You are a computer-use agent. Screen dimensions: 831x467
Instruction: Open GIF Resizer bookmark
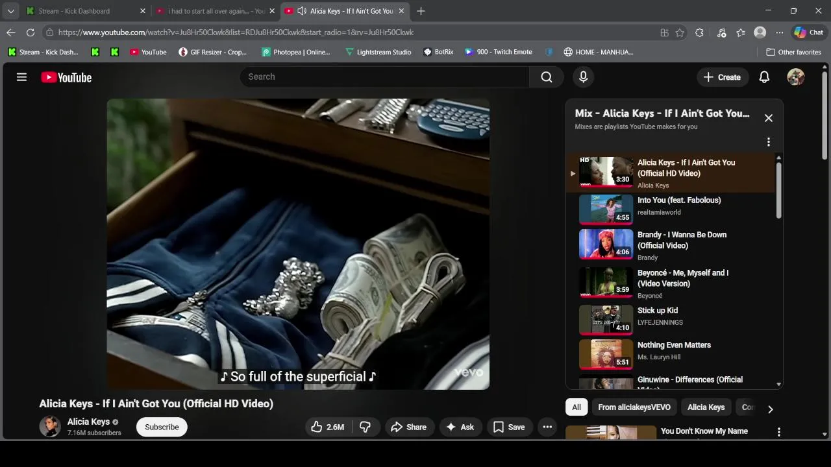pyautogui.click(x=212, y=52)
